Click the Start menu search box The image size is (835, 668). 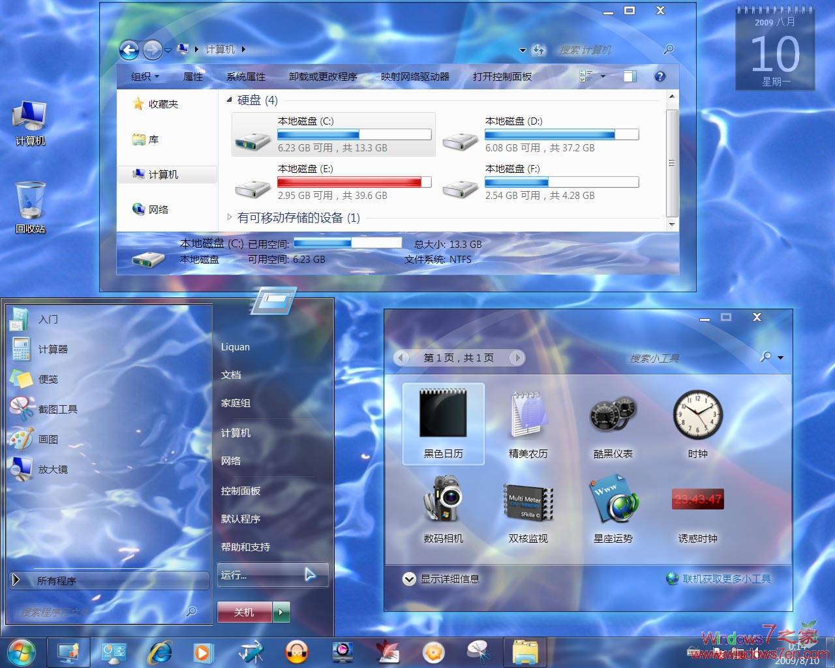click(104, 612)
